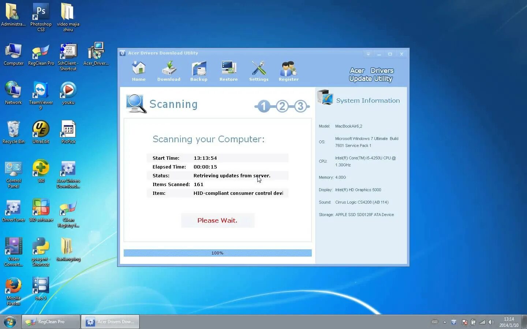The height and width of the screenshot is (329, 527).
Task: Click the model text MacBookAir6,2
Action: click(349, 126)
